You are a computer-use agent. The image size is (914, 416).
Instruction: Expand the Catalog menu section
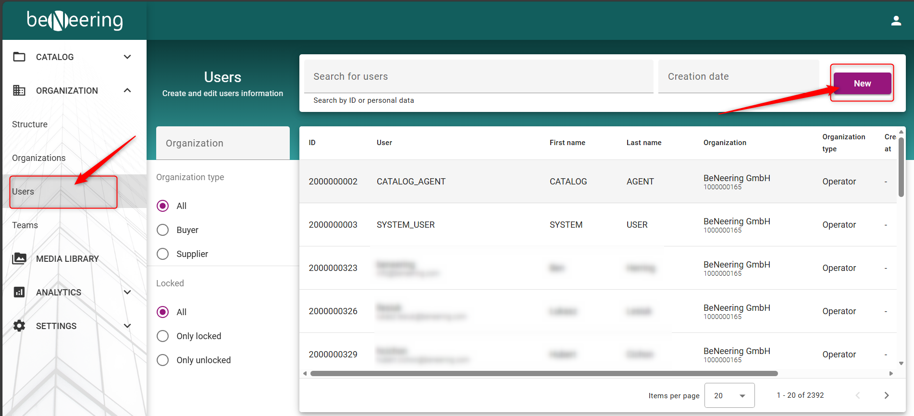click(x=127, y=57)
